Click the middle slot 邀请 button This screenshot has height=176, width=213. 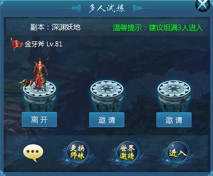point(107,120)
